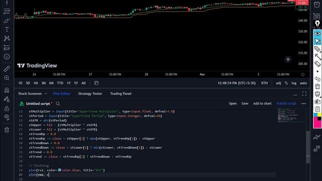Select the highlighter marker in pen toolbar
Image resolution: width=322 pixels, height=181 pixels.
(317, 49)
